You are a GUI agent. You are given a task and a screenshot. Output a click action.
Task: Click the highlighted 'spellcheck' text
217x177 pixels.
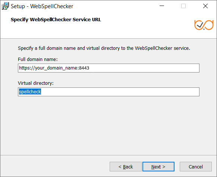(30, 92)
